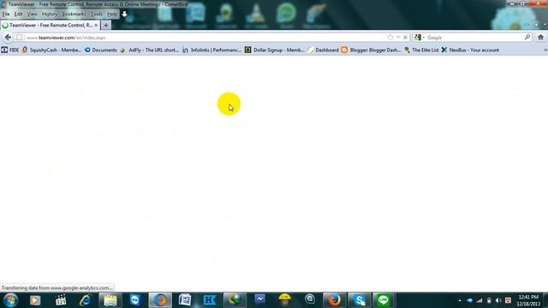Go to the browser home page icon
Screen dimensions: 548x308
click(x=540, y=38)
